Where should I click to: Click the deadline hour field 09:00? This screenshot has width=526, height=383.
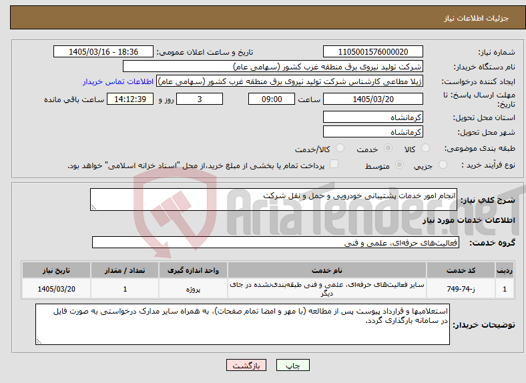[x=272, y=99]
